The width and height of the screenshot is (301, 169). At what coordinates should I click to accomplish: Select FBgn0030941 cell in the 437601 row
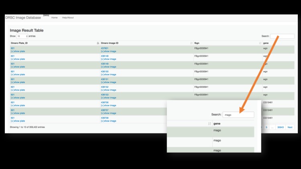tap(201, 48)
